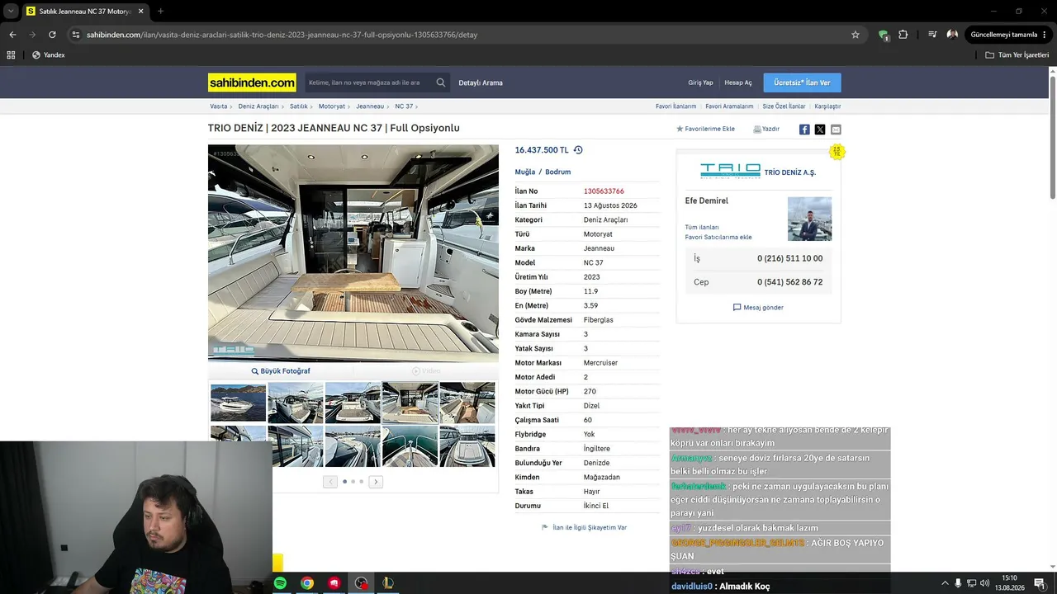
Task: Click the browser back arrow
Action: coord(12,35)
